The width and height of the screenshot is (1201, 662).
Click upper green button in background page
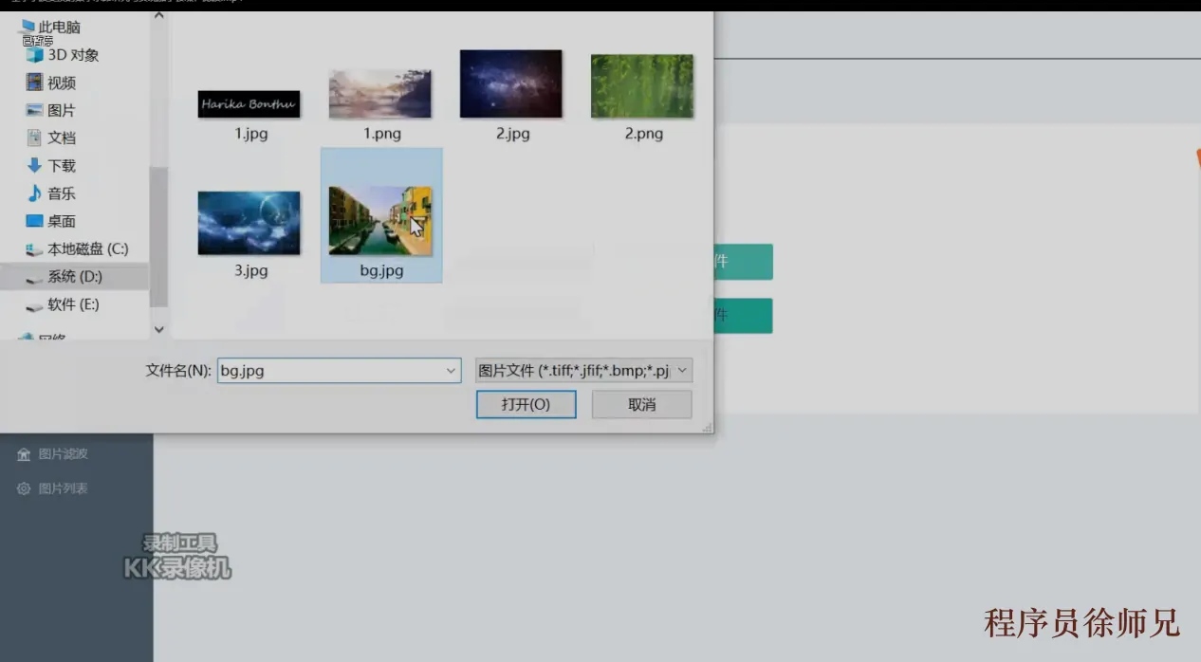click(x=743, y=262)
